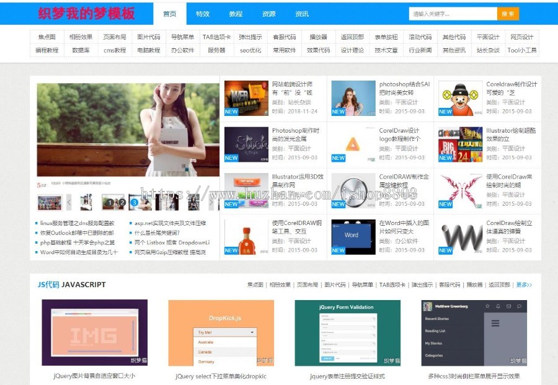Select the first slideshow thumbnail with group photo
The image size is (558, 385).
point(50,203)
